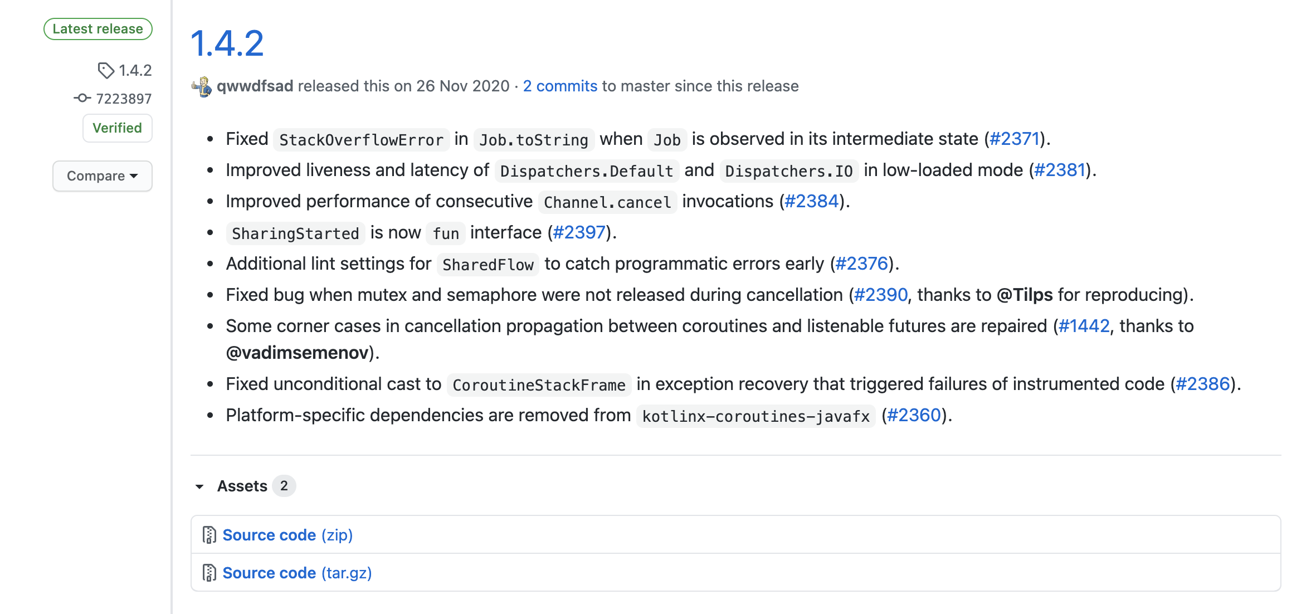Click the tag icon beside 1.4.2

tap(105, 70)
